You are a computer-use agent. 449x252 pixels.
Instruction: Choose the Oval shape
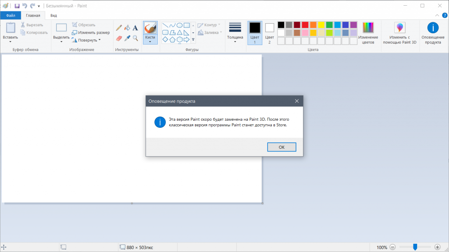coord(179,25)
